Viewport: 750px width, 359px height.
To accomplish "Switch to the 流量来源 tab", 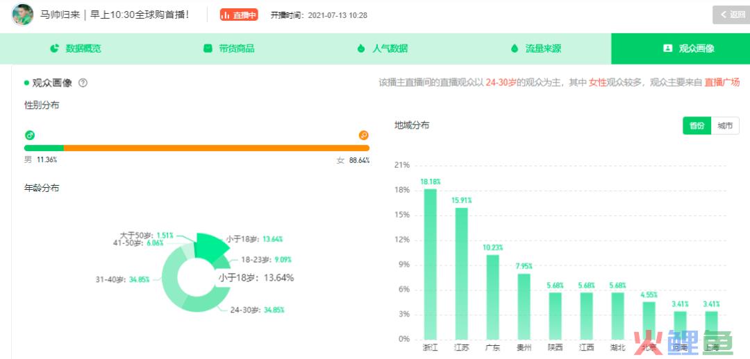I will (535, 49).
